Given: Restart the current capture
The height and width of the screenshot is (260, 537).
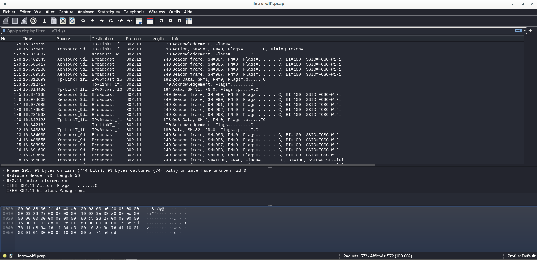Looking at the screenshot, I should tap(24, 21).
